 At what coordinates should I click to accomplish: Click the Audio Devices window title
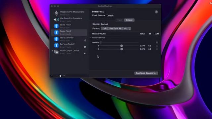point(105,6)
